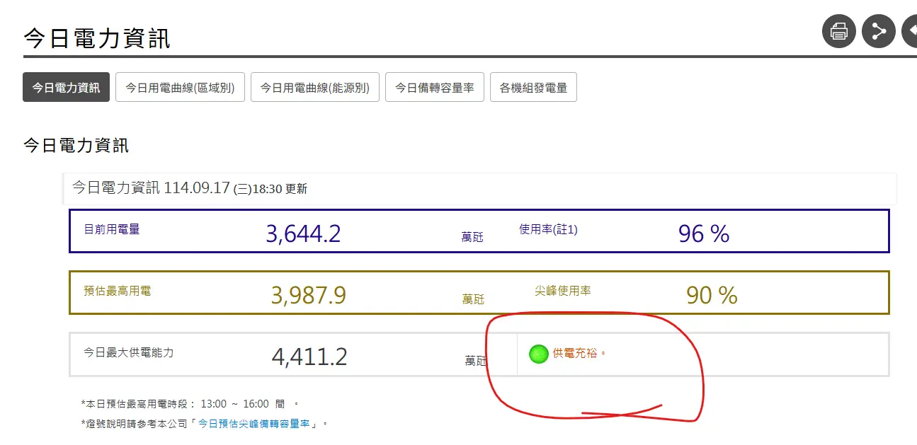Open the share icon in the circle

coord(879,31)
